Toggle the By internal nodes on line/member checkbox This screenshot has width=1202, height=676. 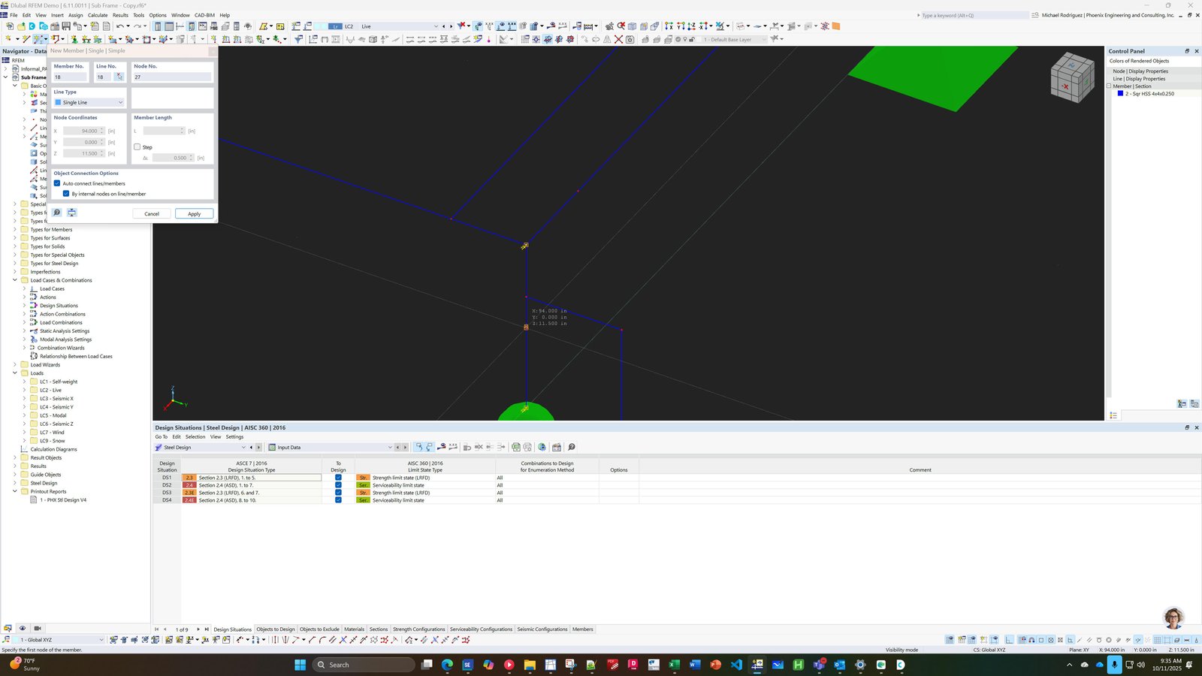coord(66,194)
